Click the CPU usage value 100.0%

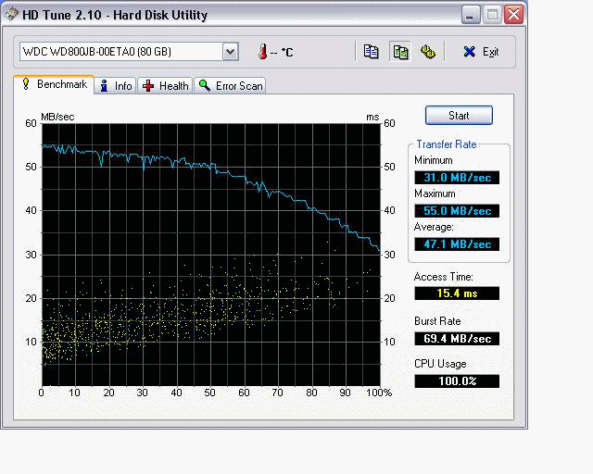point(457,381)
